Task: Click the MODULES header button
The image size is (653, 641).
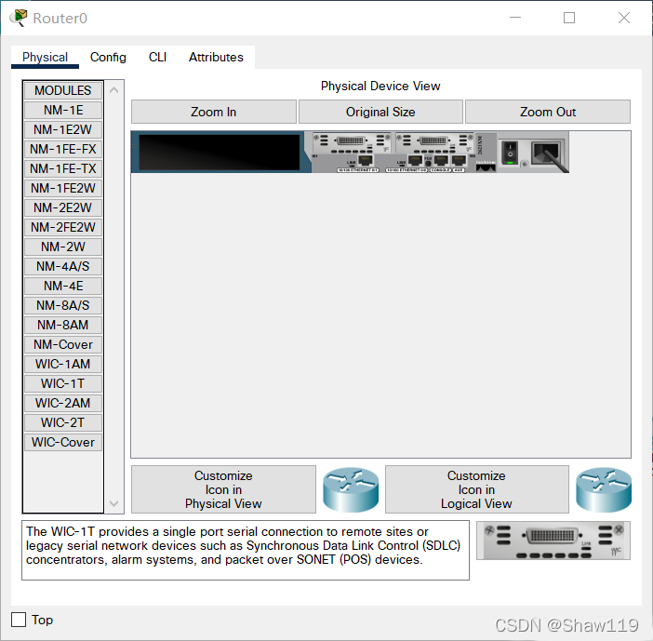Action: click(63, 90)
